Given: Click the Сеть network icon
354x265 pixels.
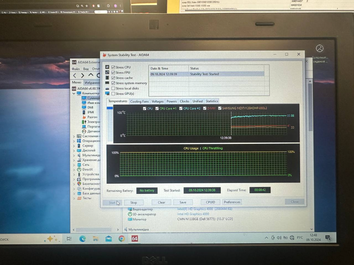Looking at the screenshot, I should 79,165.
